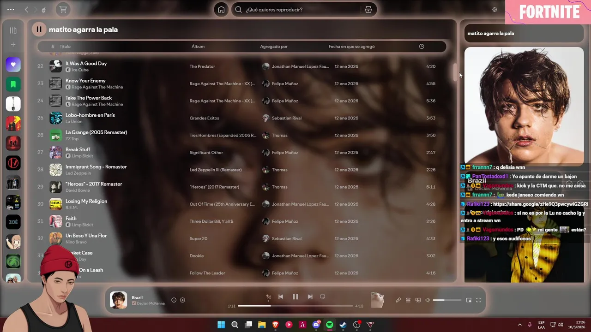Screen dimensions: 591x332
Task: Open connect to a device icon
Action: (418, 300)
